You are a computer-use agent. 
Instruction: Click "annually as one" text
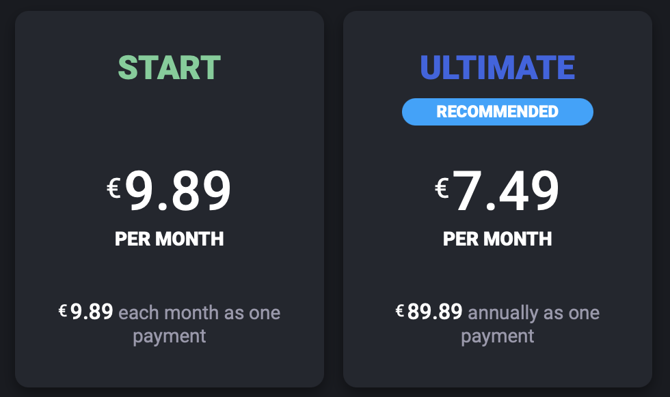[534, 313]
